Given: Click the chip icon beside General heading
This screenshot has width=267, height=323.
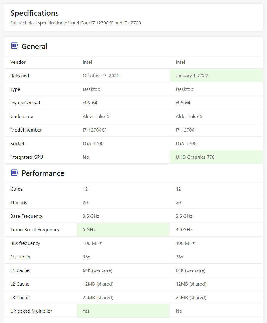Looking at the screenshot, I should (x=14, y=46).
